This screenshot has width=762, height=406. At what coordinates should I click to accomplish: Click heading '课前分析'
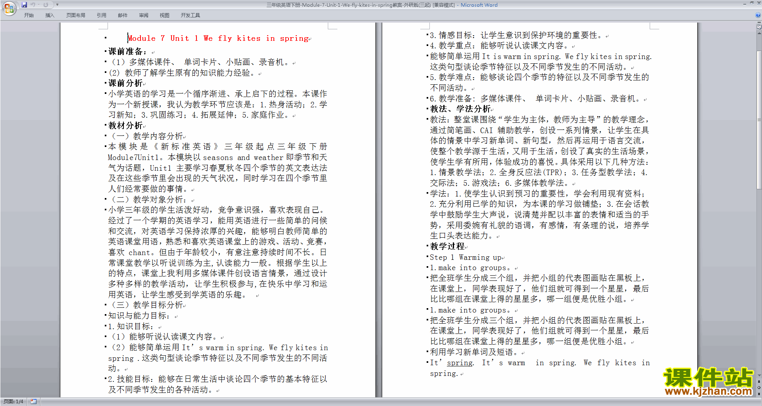(125, 83)
